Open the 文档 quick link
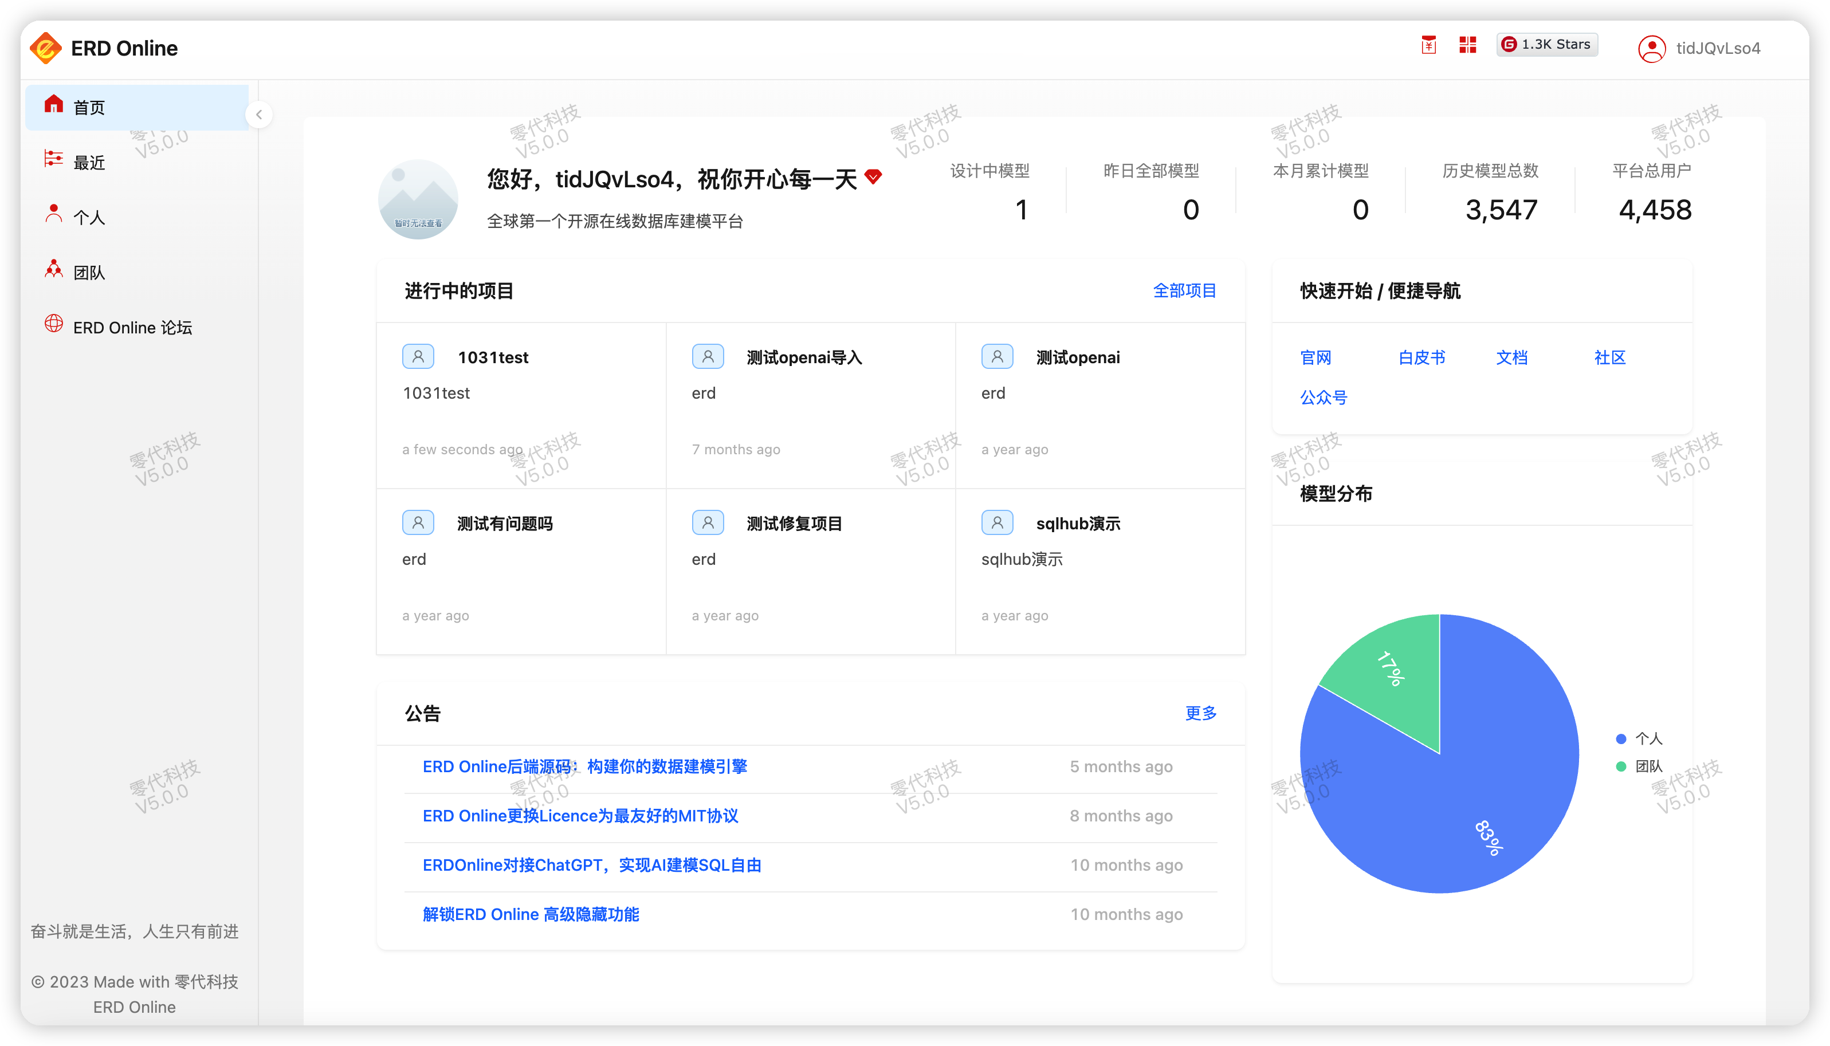 (x=1511, y=357)
